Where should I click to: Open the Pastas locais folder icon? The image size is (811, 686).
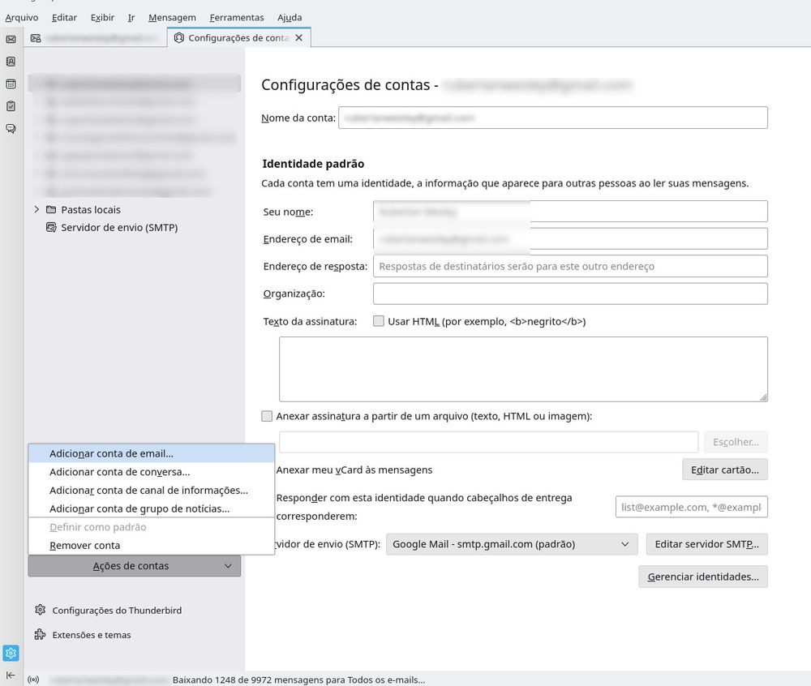click(x=50, y=209)
